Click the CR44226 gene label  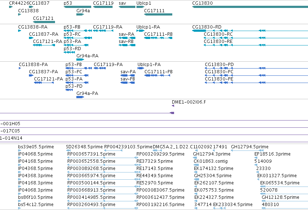[x=19, y=3]
